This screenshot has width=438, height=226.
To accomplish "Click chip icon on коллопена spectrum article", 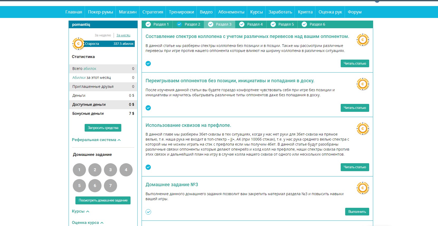I will coord(363,40).
